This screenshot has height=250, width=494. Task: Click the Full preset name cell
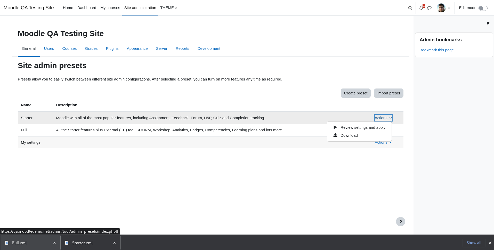(x=24, y=130)
